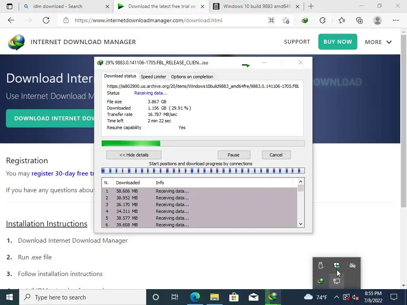
Task: Open the Mail app from the taskbar
Action: 254,297
